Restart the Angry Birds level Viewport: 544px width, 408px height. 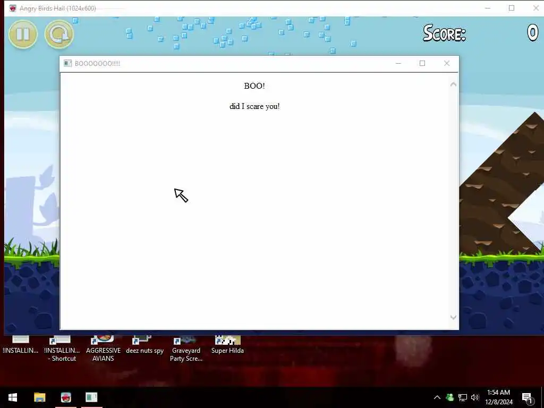pyautogui.click(x=59, y=35)
